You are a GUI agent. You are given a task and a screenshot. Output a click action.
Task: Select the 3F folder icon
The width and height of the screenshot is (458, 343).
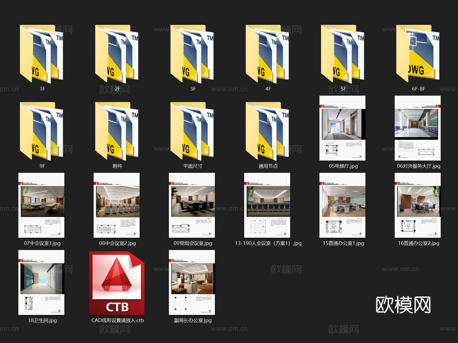[x=192, y=54]
